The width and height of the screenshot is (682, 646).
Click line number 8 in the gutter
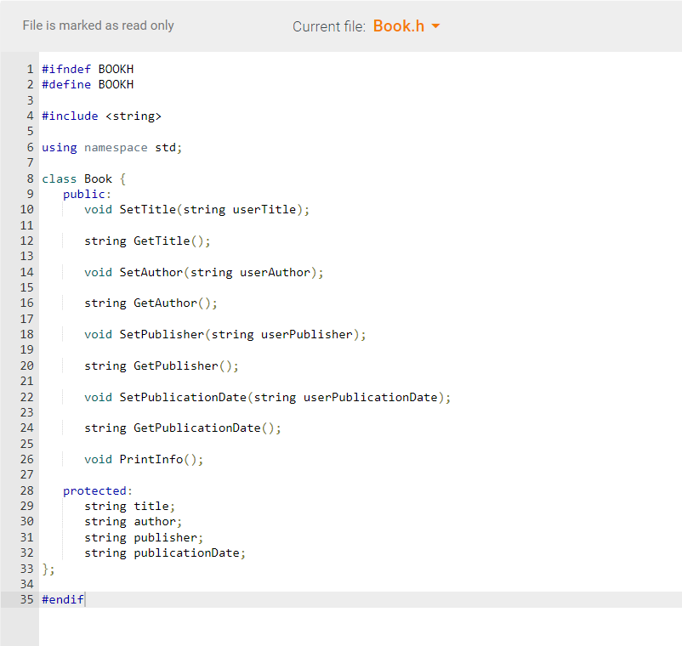[30, 178]
